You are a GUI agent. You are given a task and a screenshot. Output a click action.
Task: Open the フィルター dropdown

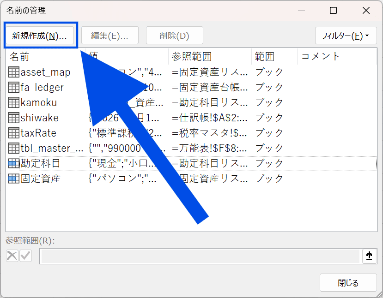(345, 36)
